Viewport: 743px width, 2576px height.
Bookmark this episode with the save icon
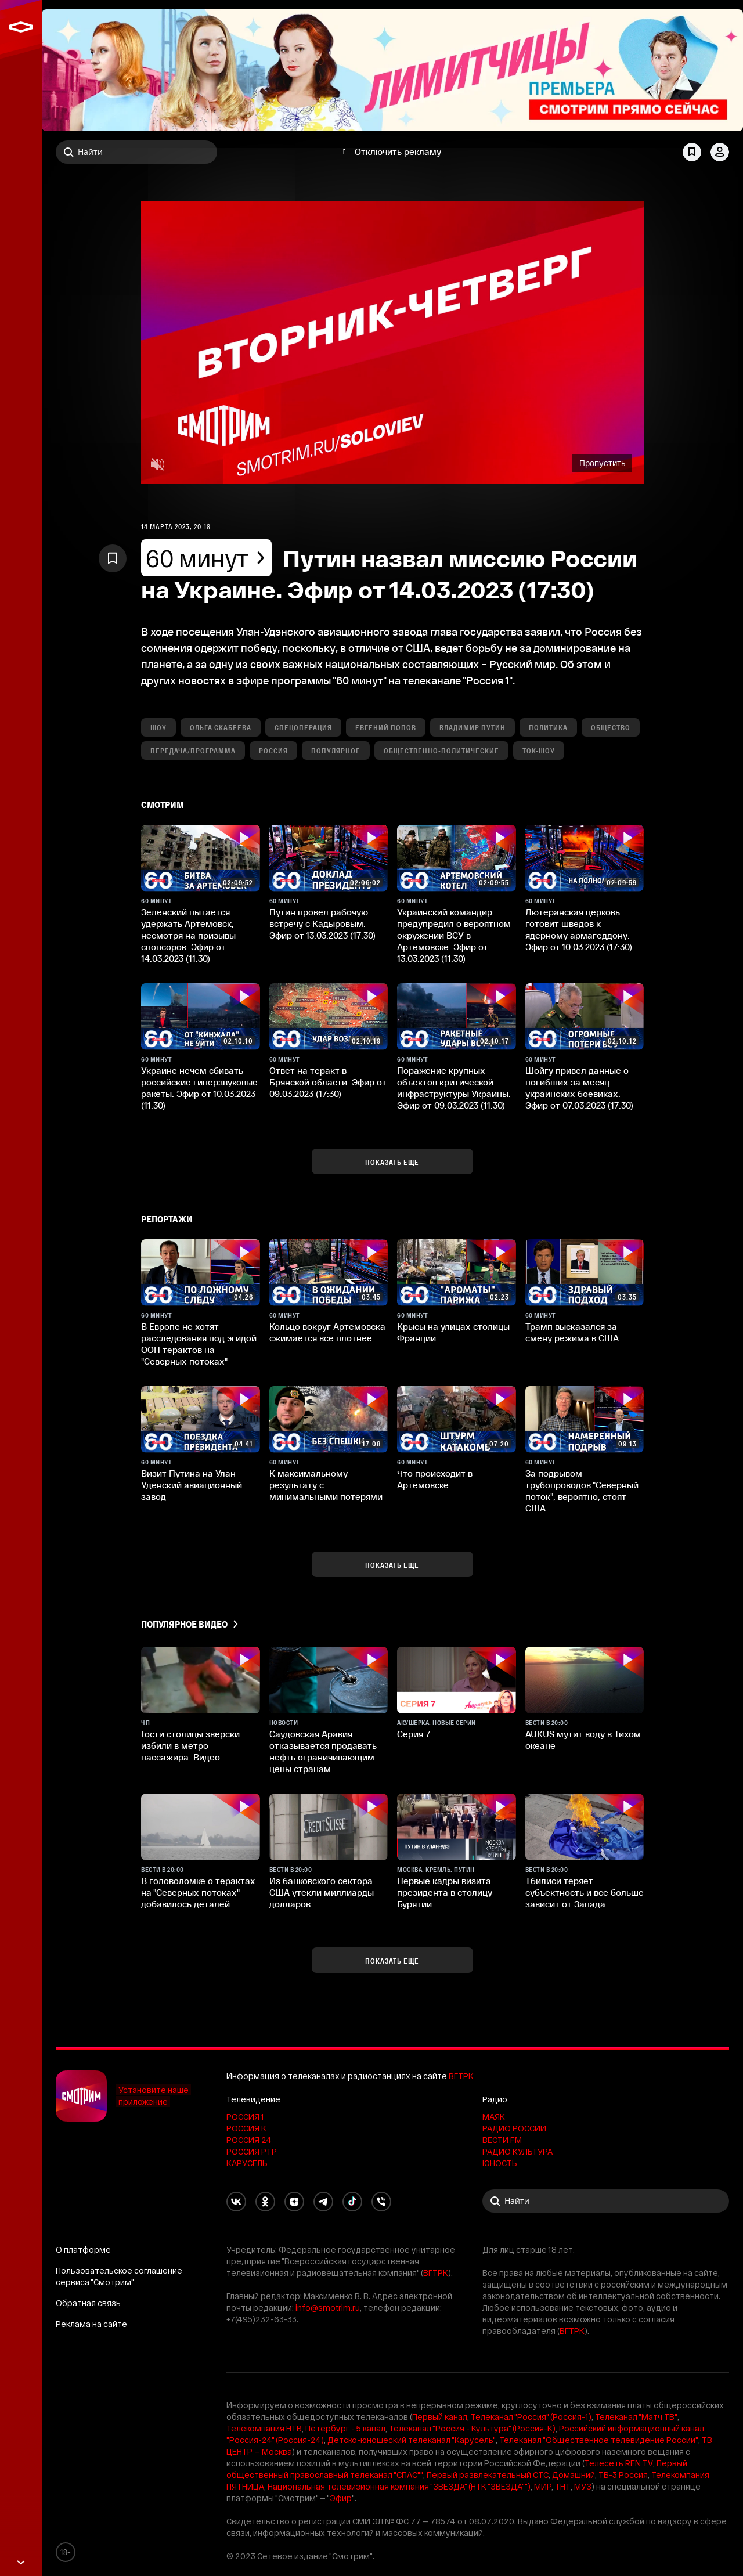(112, 558)
